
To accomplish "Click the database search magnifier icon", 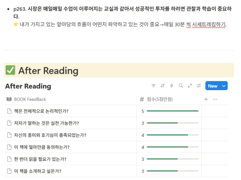I will (x=181, y=86).
